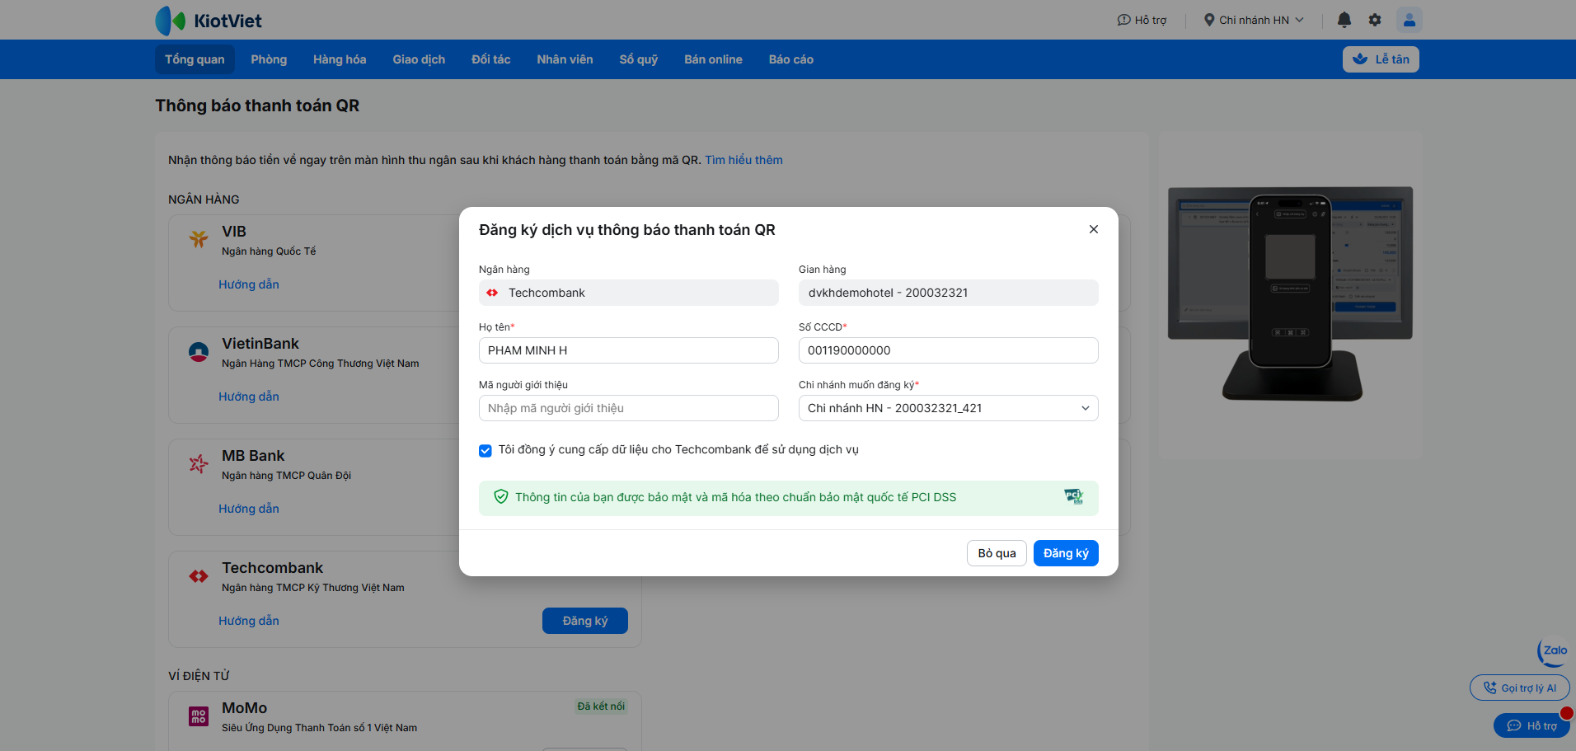Click the PCI DSS badge icon

click(1073, 496)
